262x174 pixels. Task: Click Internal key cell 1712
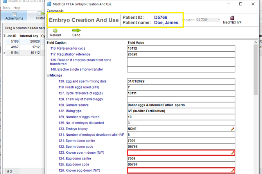[30, 47]
